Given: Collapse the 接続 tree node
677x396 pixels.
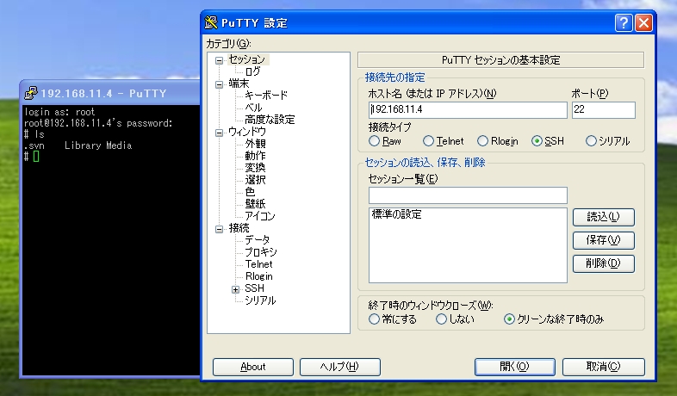Looking at the screenshot, I should click(x=220, y=229).
